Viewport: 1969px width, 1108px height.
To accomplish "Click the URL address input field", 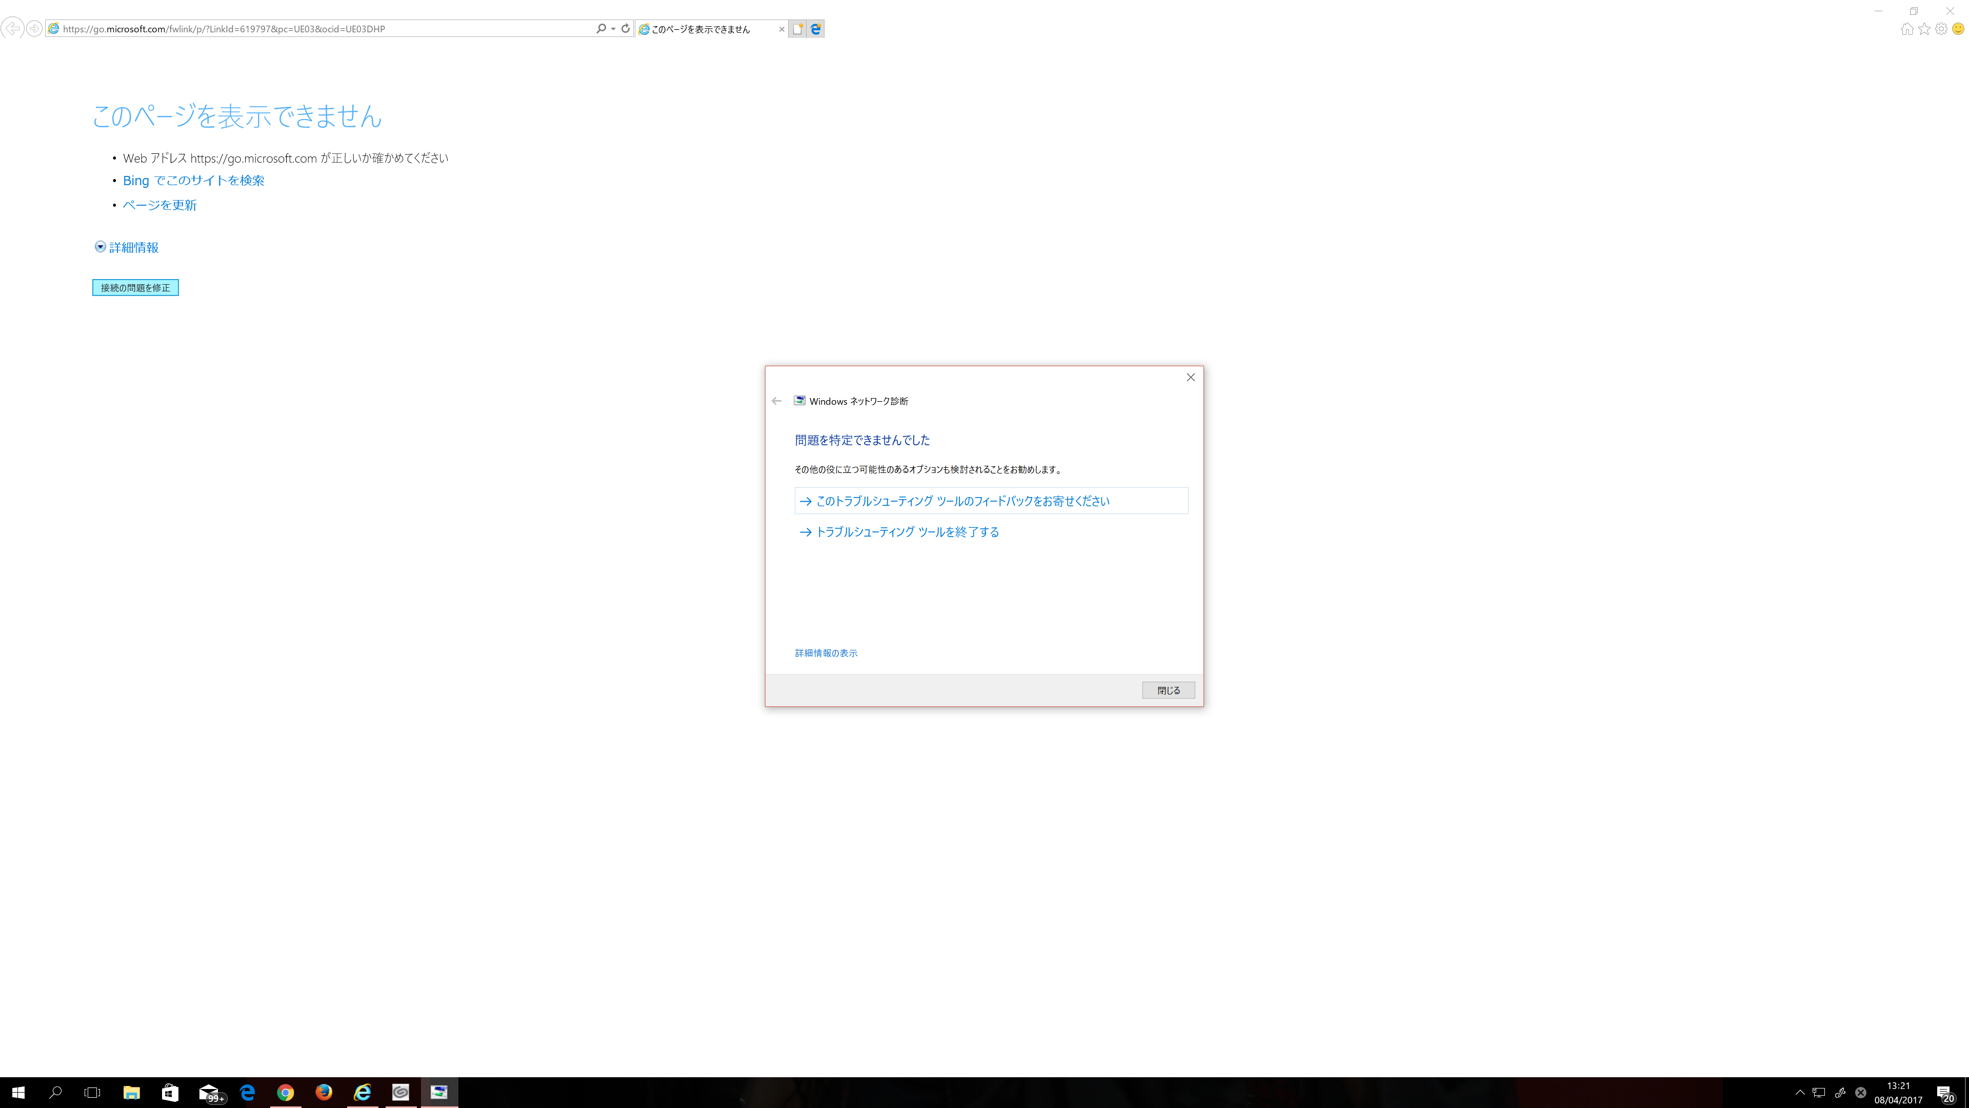I will pos(321,29).
